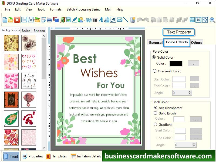Select the Solid Brush back color option
This screenshot has width=216, height=162.
(155, 113)
